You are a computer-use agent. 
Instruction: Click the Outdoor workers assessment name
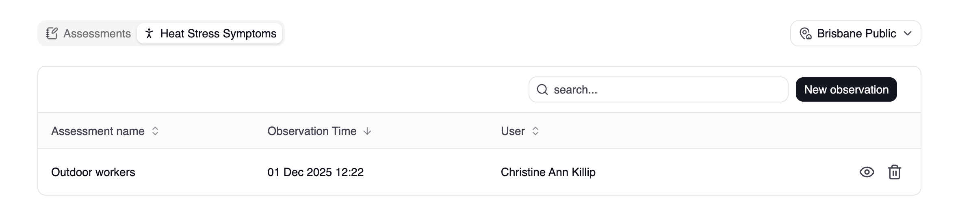coord(93,172)
